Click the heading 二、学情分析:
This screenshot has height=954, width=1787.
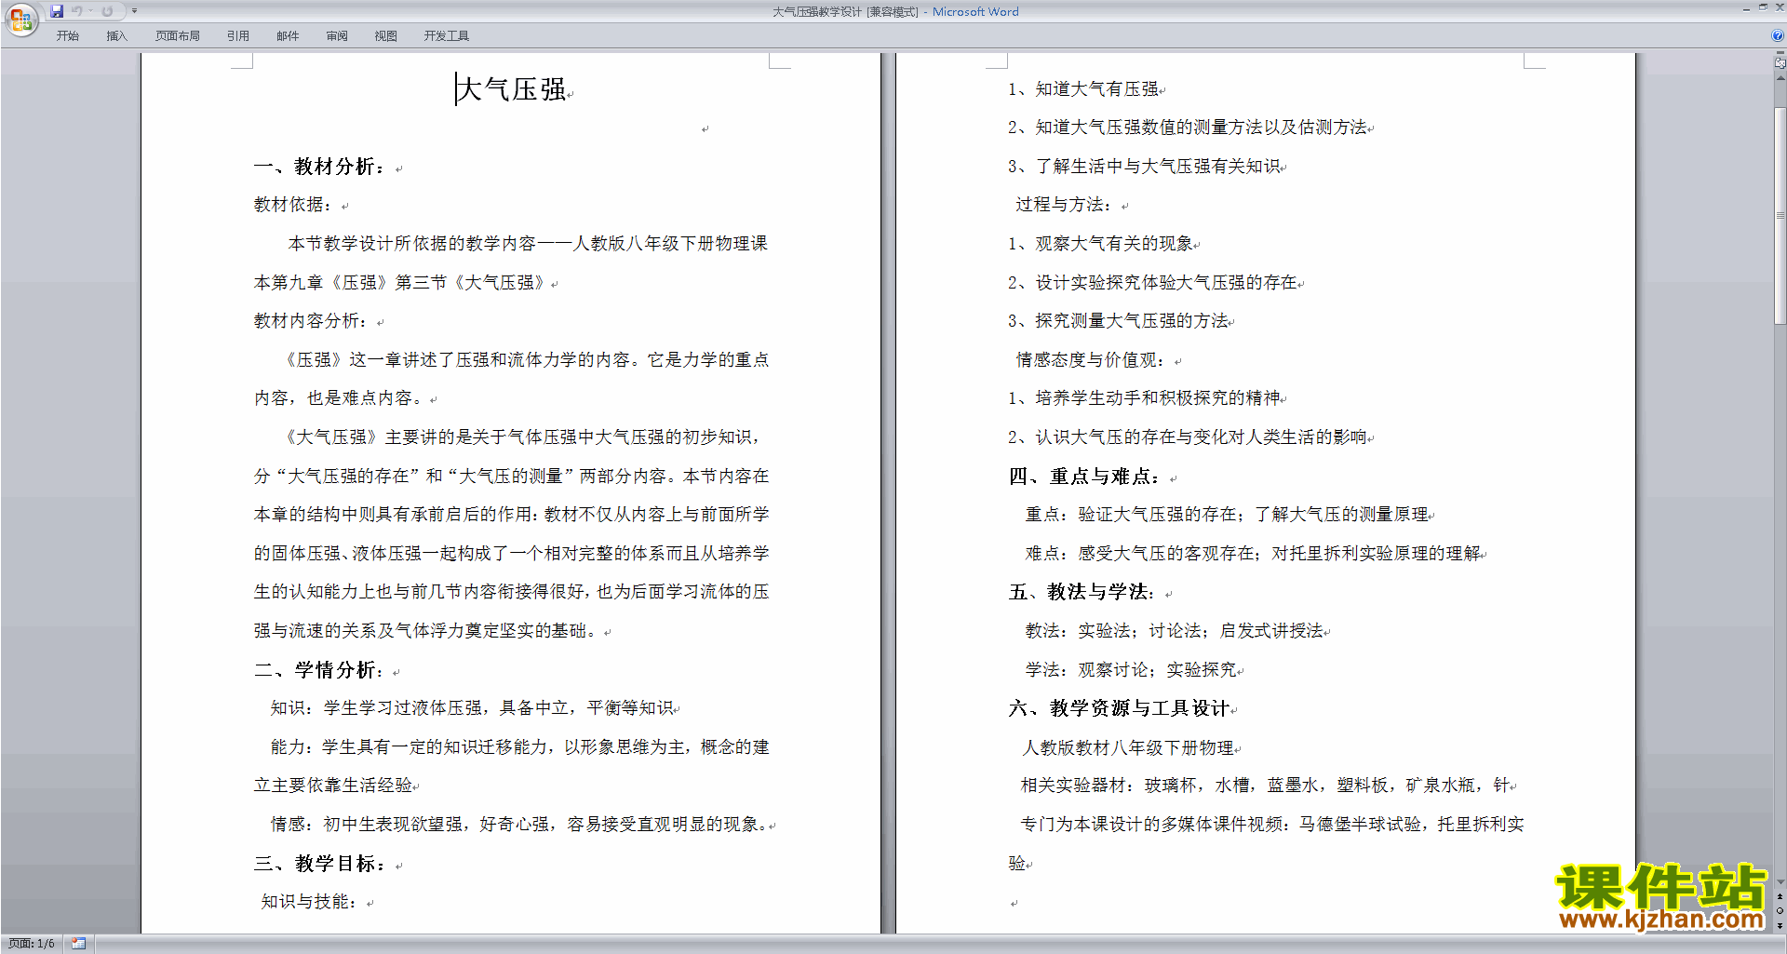[320, 670]
